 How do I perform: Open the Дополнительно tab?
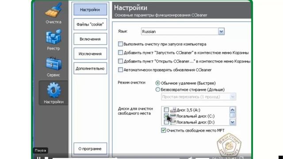click(x=90, y=68)
